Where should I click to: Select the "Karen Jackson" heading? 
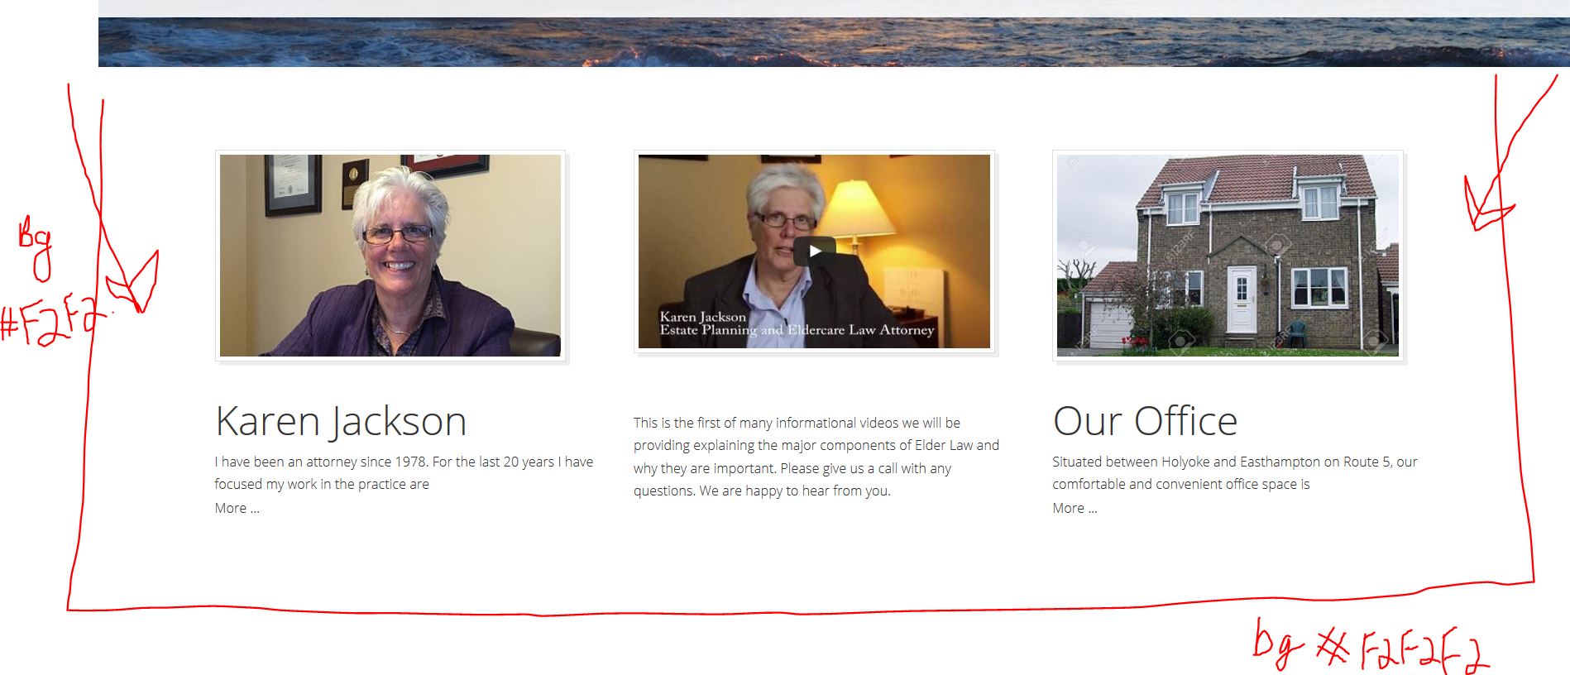tap(341, 421)
